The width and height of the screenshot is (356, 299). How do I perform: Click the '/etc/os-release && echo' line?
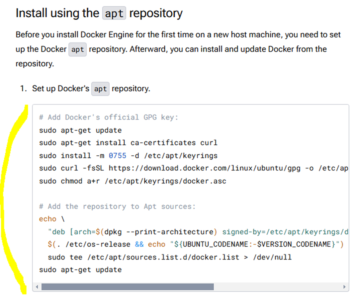[x=196, y=244]
